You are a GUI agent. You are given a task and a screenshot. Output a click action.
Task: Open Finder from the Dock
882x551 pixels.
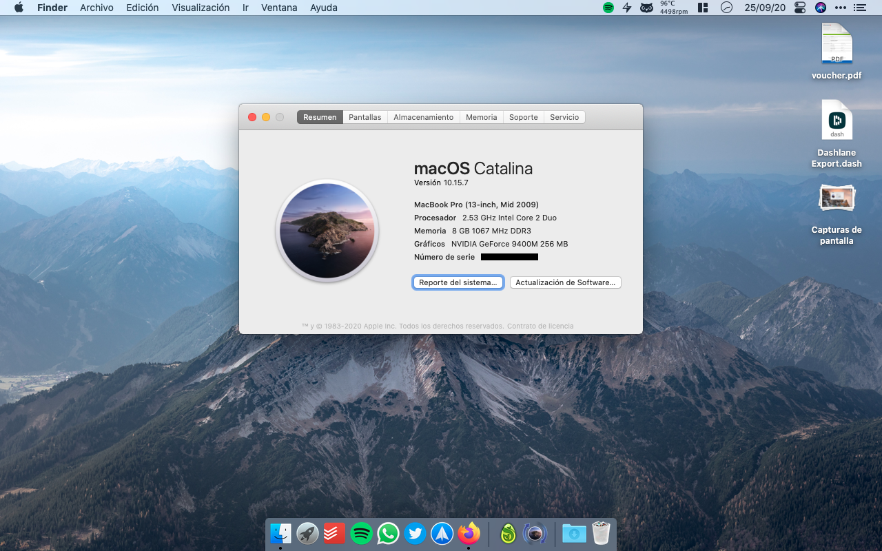click(280, 533)
